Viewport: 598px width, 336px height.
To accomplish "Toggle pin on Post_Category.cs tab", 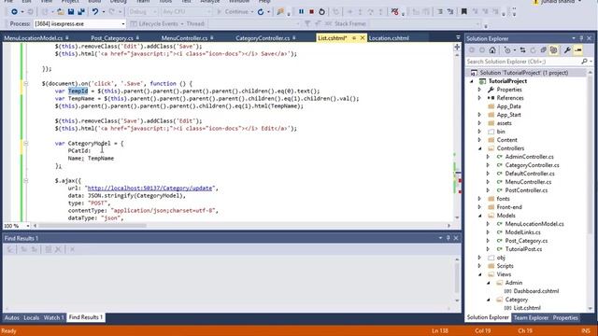I will [137, 37].
